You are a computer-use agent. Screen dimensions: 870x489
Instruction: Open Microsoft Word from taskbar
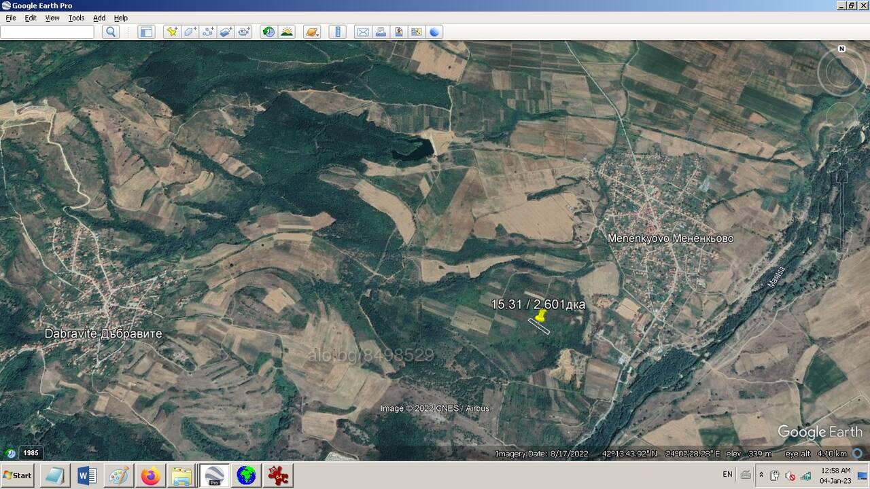[87, 475]
